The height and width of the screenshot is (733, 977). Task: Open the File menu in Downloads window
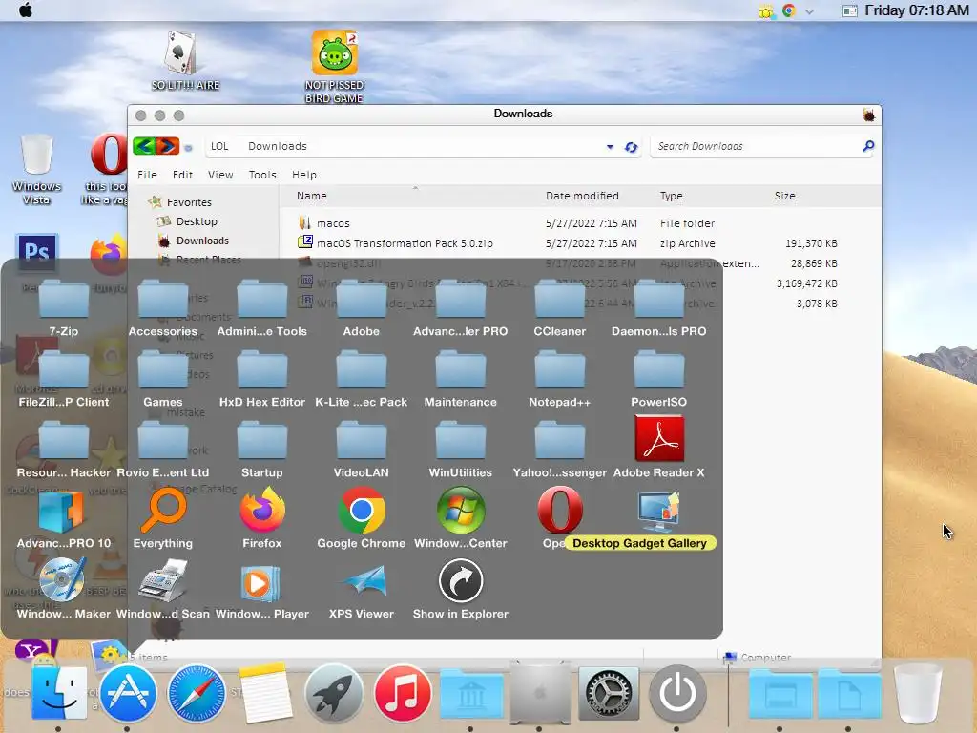tap(147, 175)
